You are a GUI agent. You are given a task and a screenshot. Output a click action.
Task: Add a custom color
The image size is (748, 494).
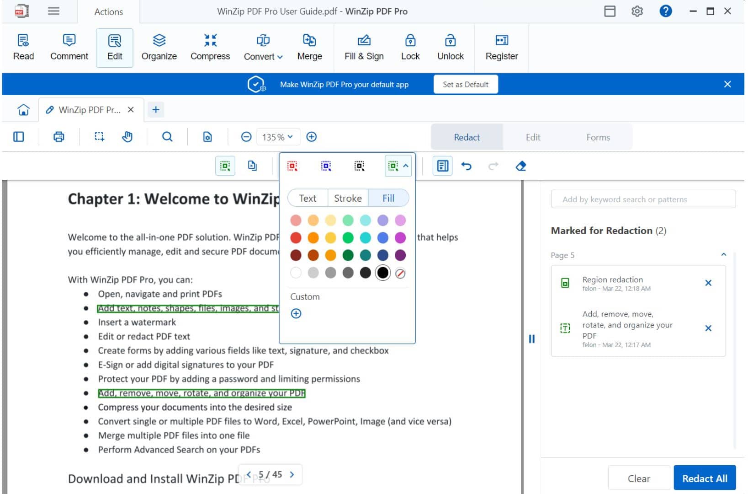[296, 314]
